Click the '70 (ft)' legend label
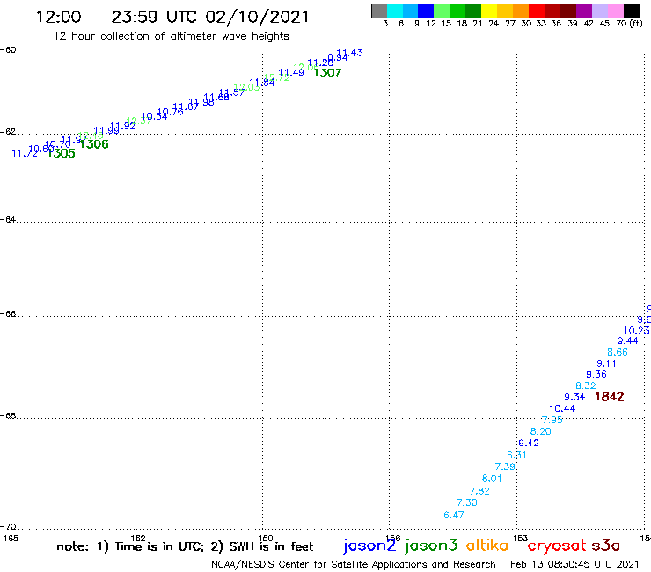The image size is (651, 572). point(629,23)
